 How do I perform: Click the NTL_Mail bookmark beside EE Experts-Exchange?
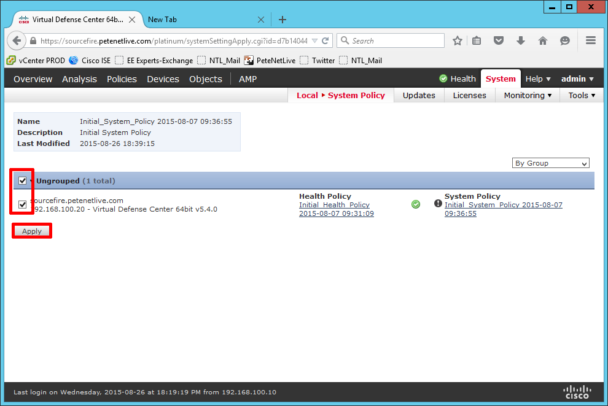pos(218,60)
